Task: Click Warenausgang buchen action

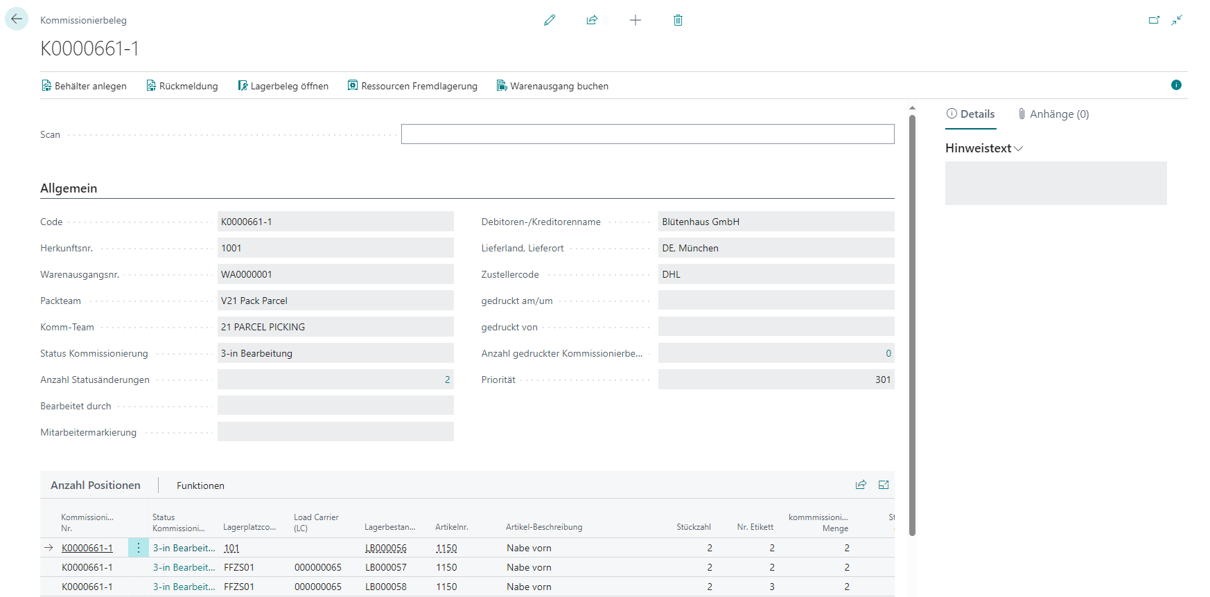Action: 552,86
